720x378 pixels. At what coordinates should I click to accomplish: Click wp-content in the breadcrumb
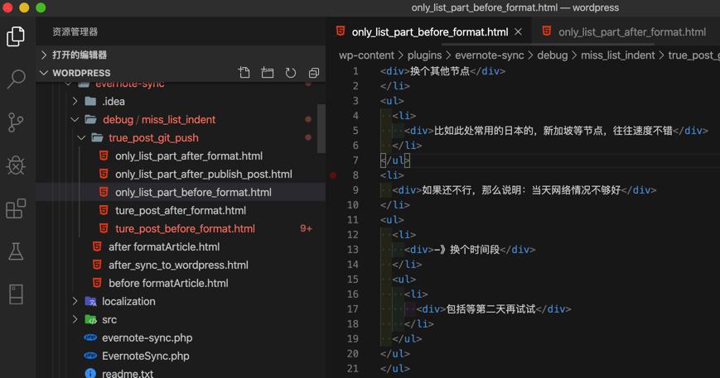[366, 55]
